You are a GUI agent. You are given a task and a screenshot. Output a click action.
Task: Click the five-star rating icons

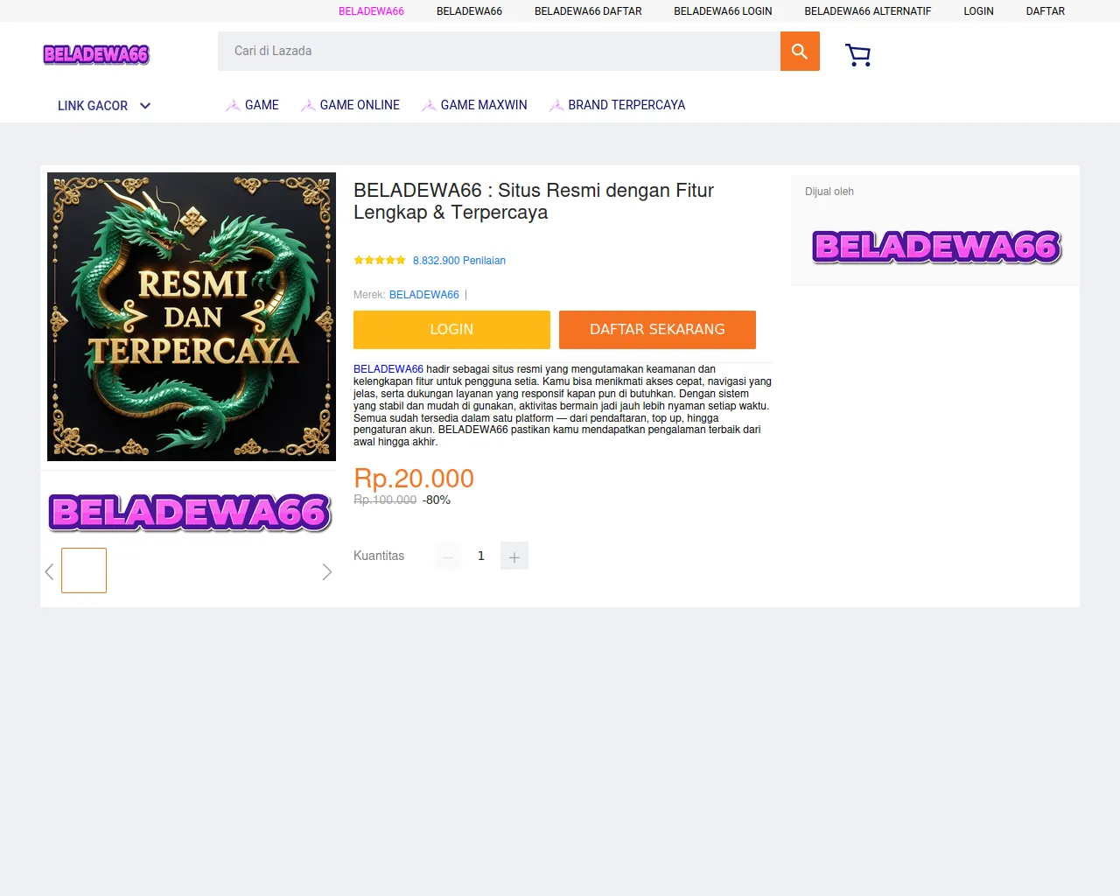click(x=380, y=261)
